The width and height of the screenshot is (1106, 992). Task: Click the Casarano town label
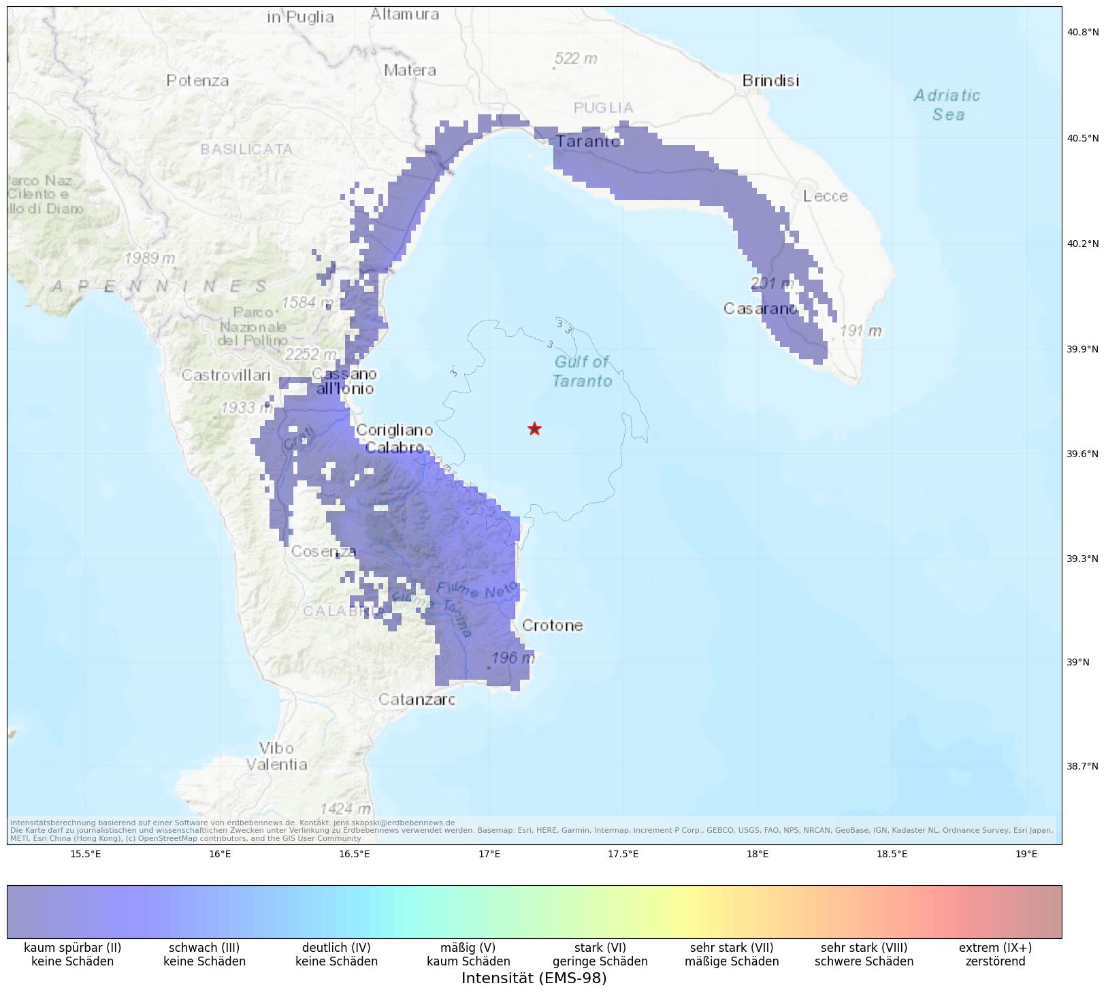[760, 309]
